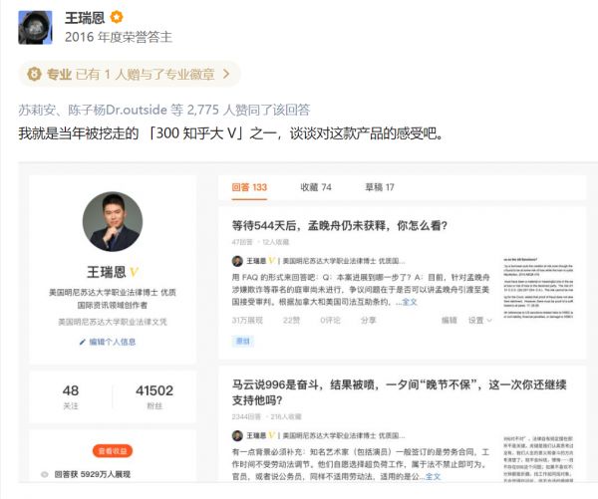
Task: Open the 收藏 74 tab
Action: coord(316,187)
